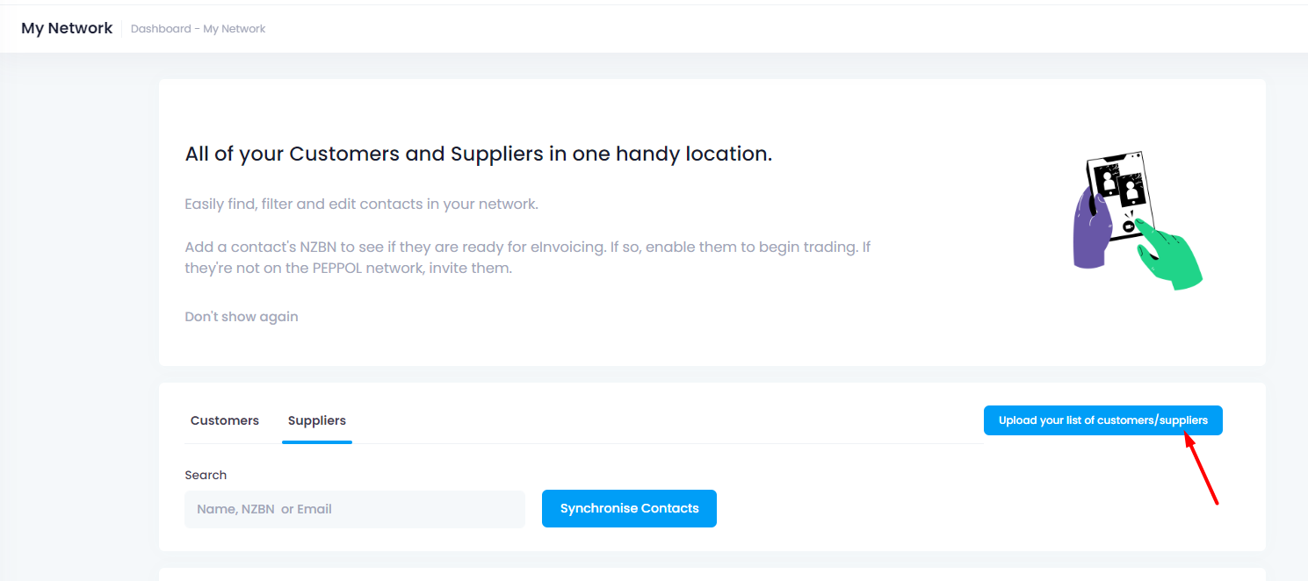
Task: Open the Dashboard - My Network breadcrumb
Action: [199, 29]
